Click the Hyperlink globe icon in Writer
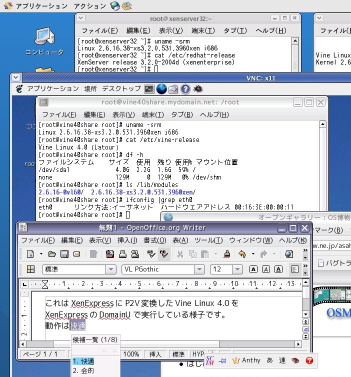The image size is (351, 377). coord(289,254)
